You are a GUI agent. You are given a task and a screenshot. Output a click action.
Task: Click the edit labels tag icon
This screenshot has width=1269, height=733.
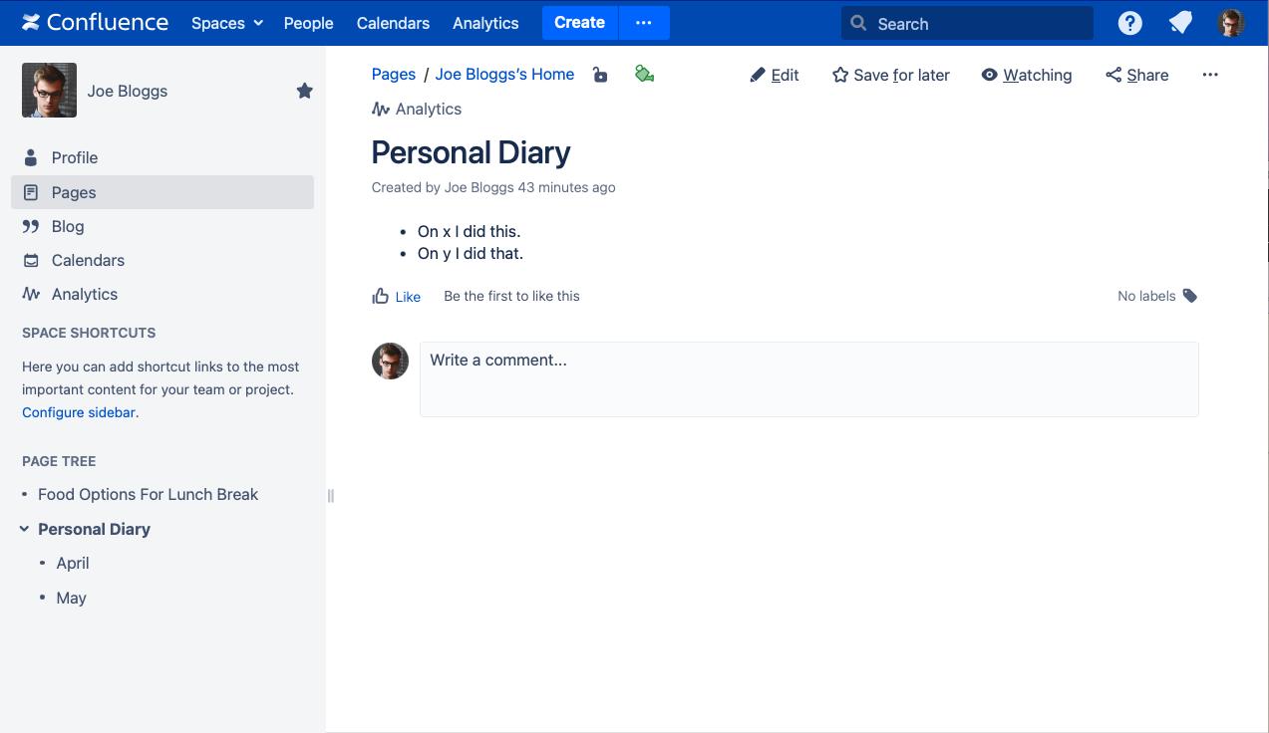(x=1189, y=296)
